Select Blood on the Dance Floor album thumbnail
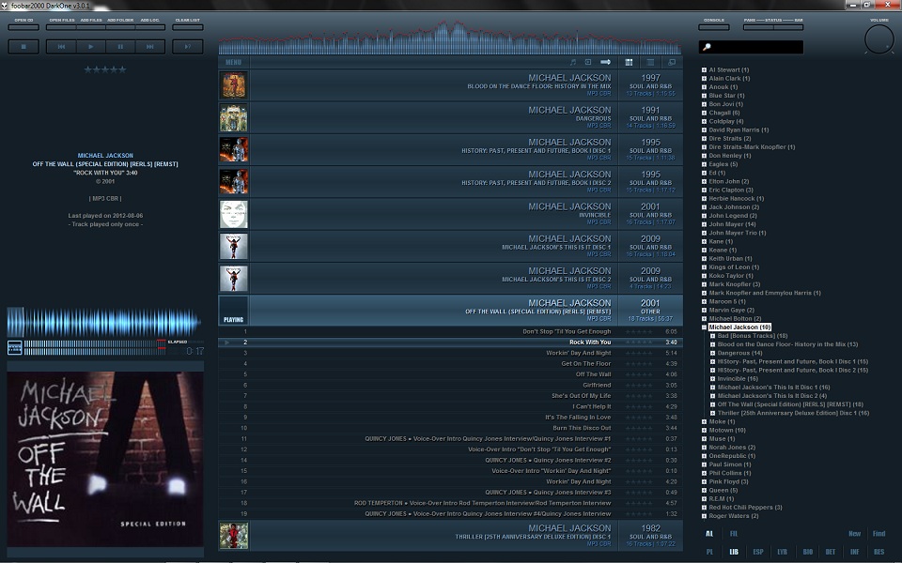This screenshot has height=563, width=902. (x=234, y=85)
